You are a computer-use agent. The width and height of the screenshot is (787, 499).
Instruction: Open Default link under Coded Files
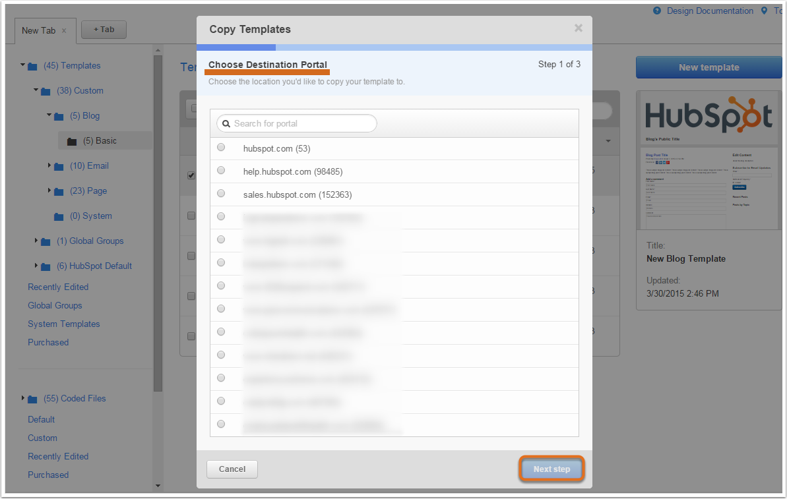pyautogui.click(x=41, y=419)
